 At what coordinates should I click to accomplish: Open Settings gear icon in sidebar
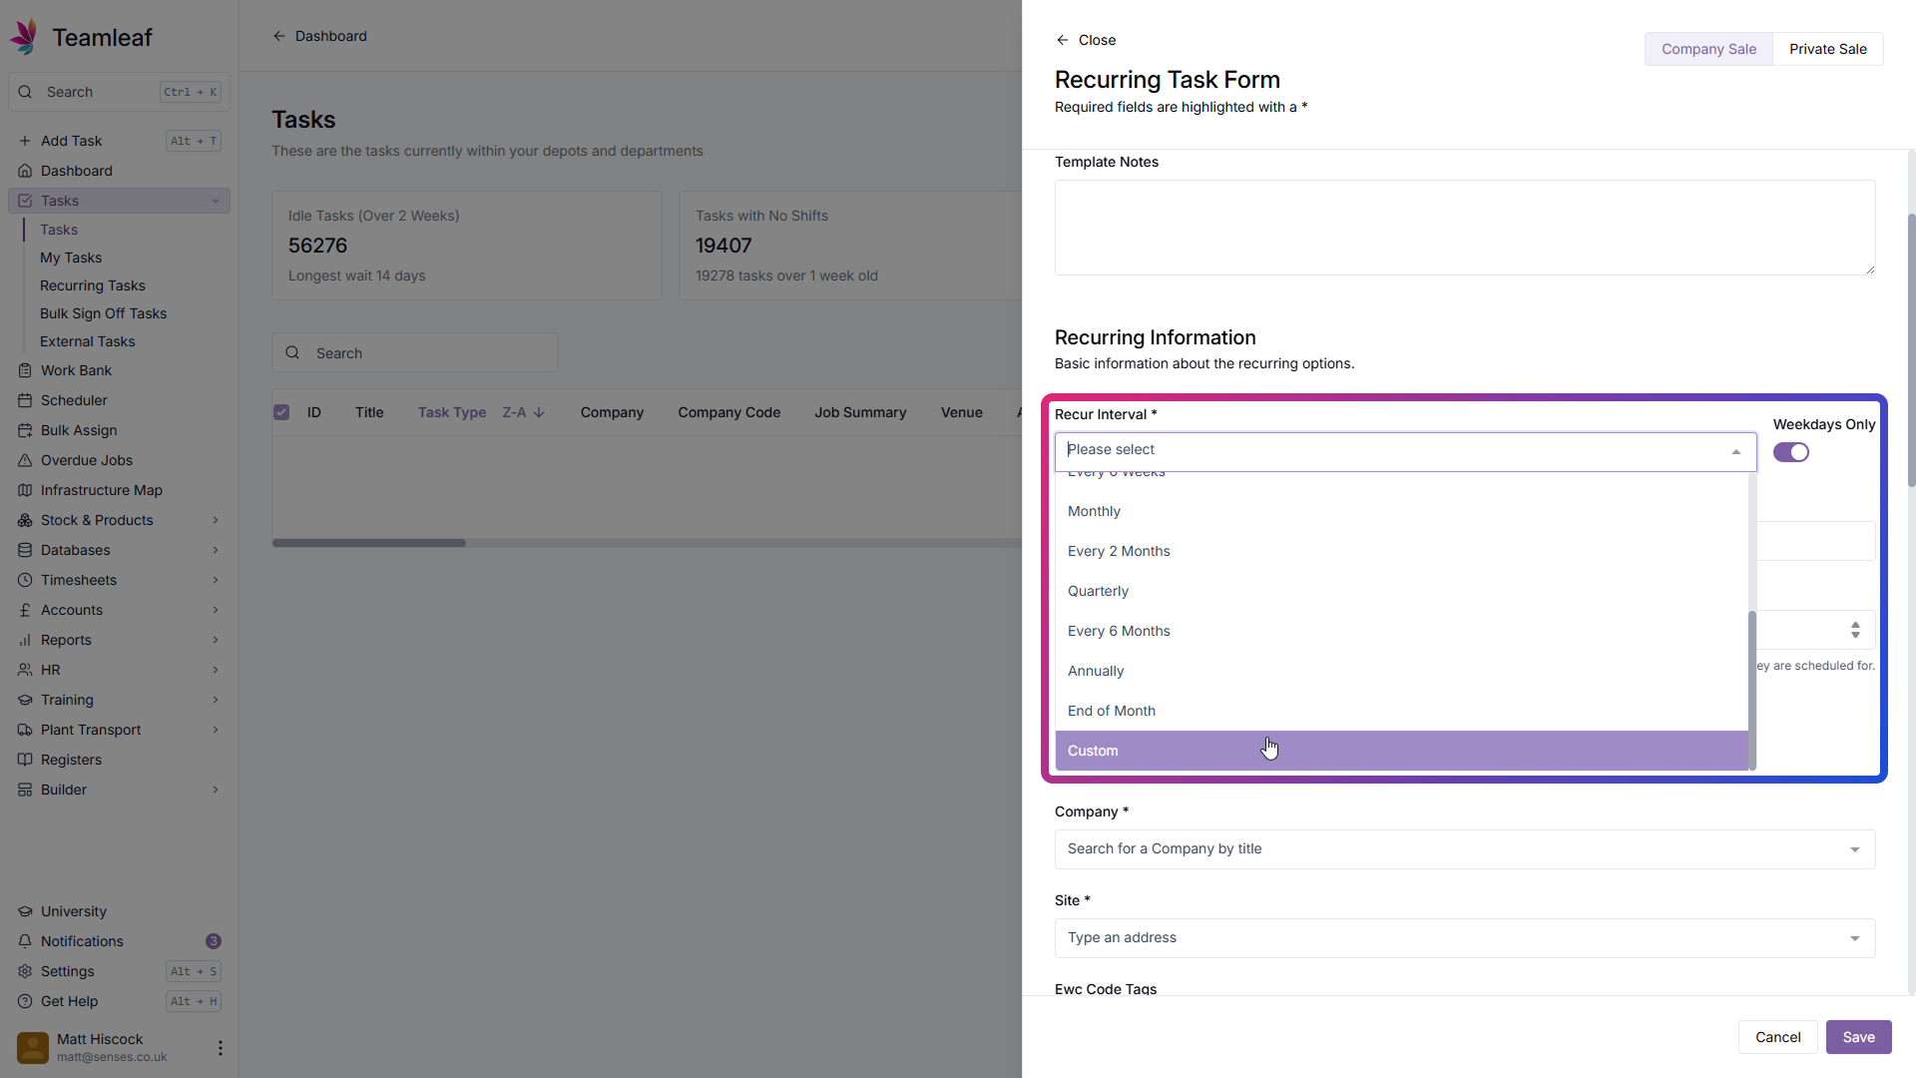(x=25, y=971)
